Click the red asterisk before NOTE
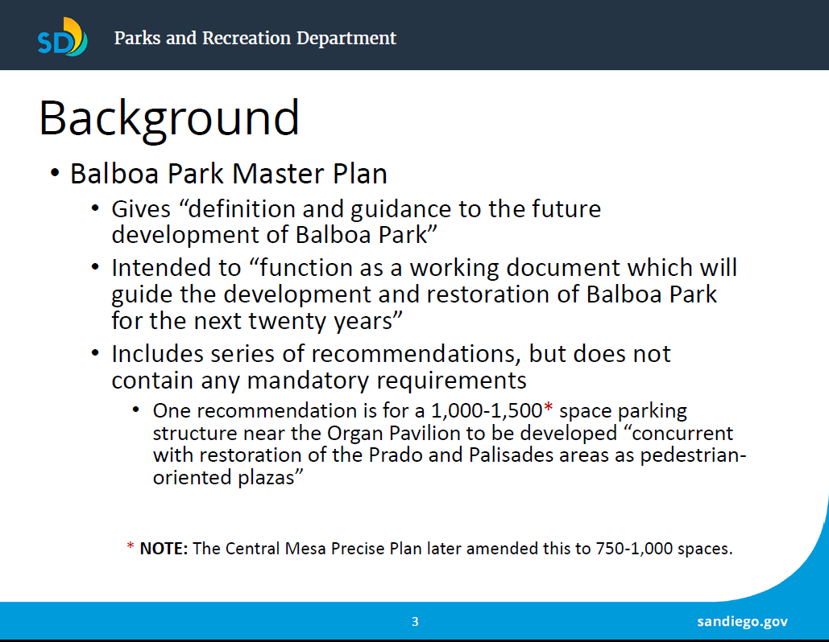 130,546
